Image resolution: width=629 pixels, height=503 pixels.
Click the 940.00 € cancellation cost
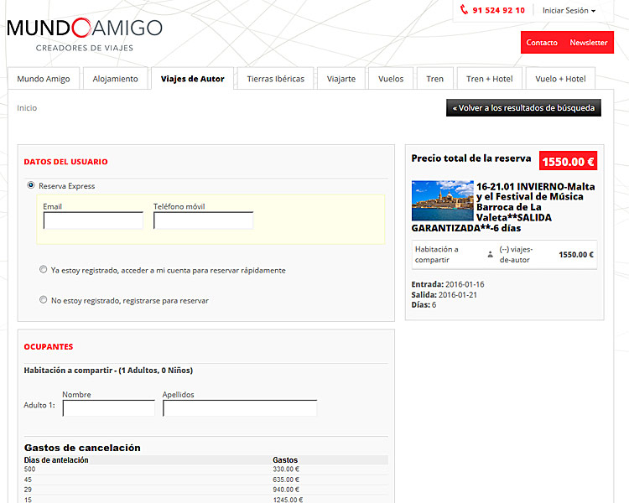[x=286, y=490]
